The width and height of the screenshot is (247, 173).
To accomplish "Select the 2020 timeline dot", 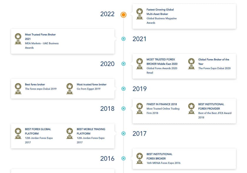I will point(123,64).
